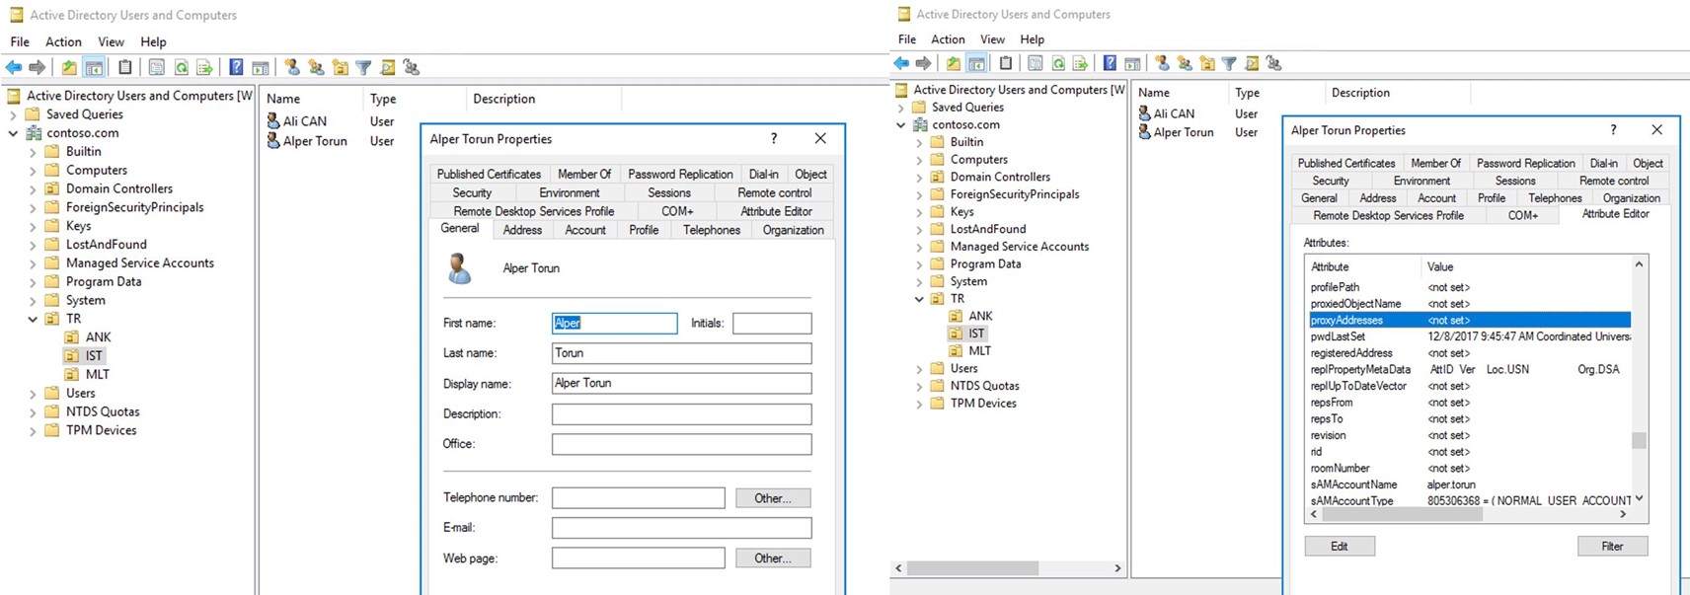Create new group icon in left window toolbar
This screenshot has height=595, width=1690.
[x=316, y=67]
